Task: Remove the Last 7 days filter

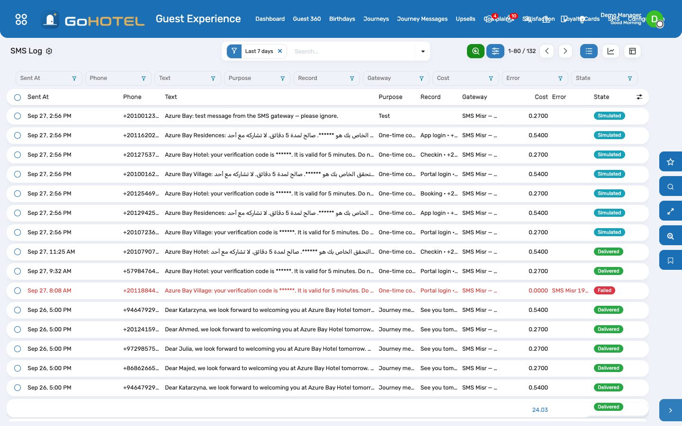Action: [x=280, y=51]
